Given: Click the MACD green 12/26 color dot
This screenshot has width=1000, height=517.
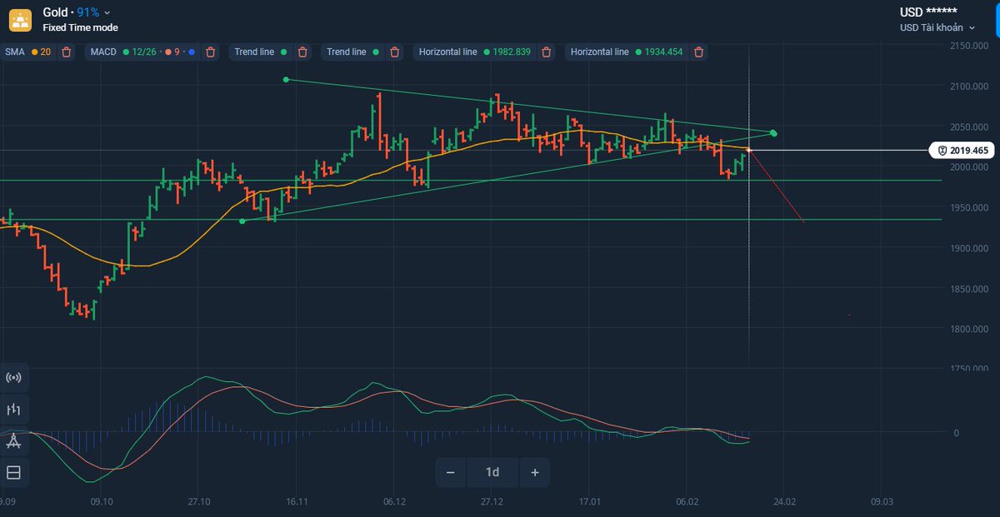Looking at the screenshot, I should pos(126,52).
